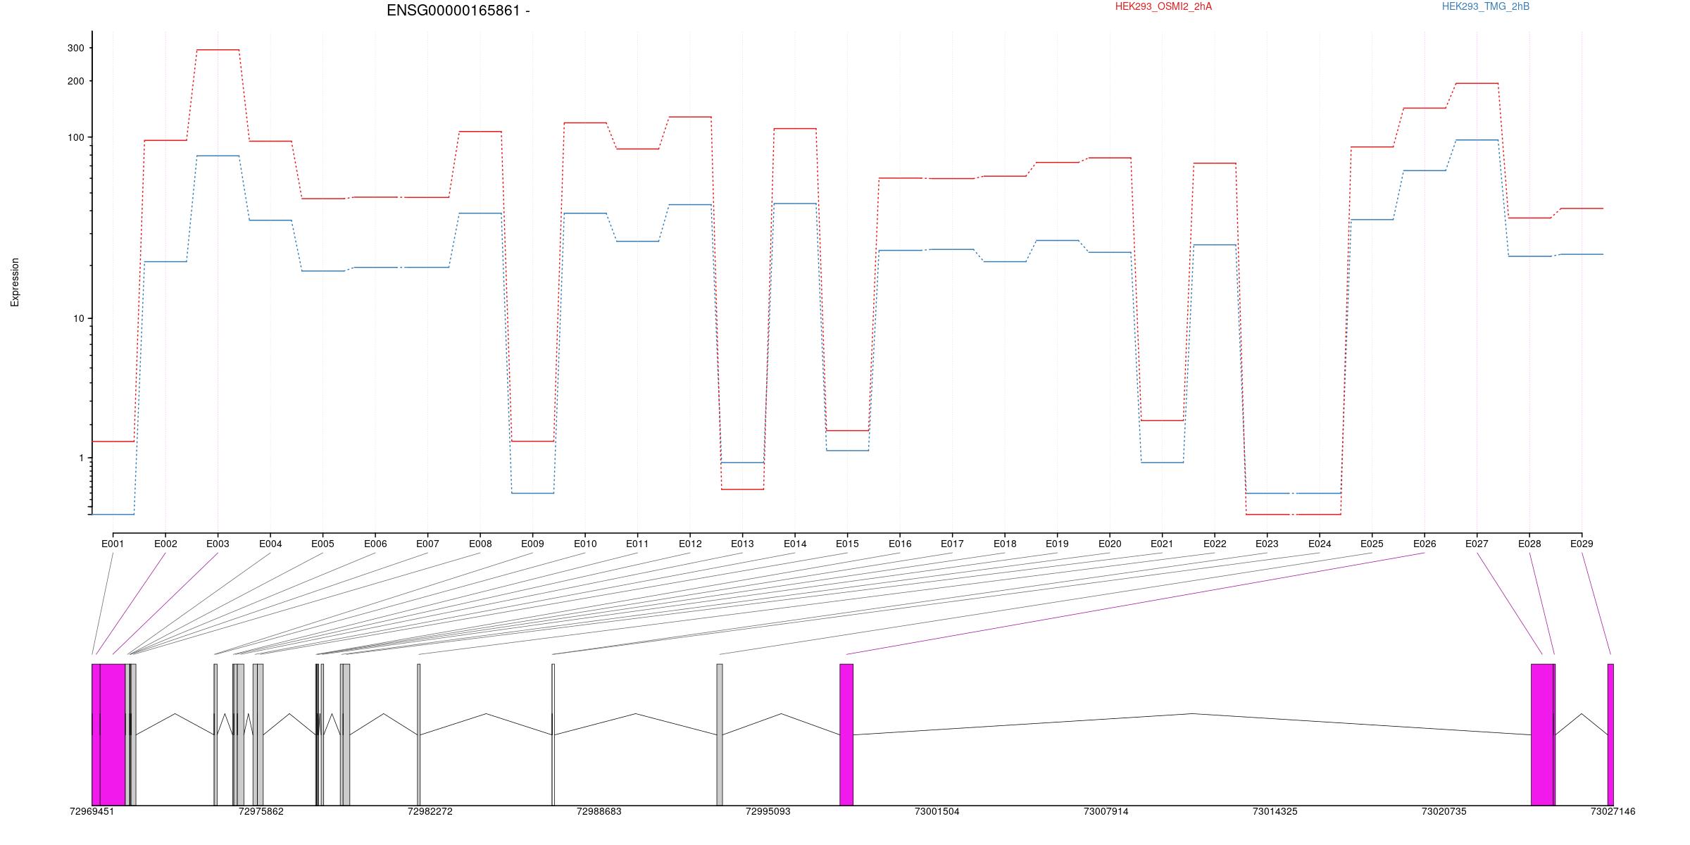The width and height of the screenshot is (1690, 845).
Task: Click the magenta exon at 73027146
Action: pos(1610,734)
